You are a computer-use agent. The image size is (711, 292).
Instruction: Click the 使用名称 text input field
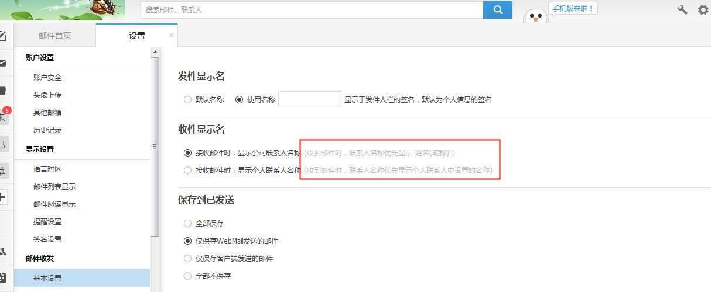coord(309,99)
